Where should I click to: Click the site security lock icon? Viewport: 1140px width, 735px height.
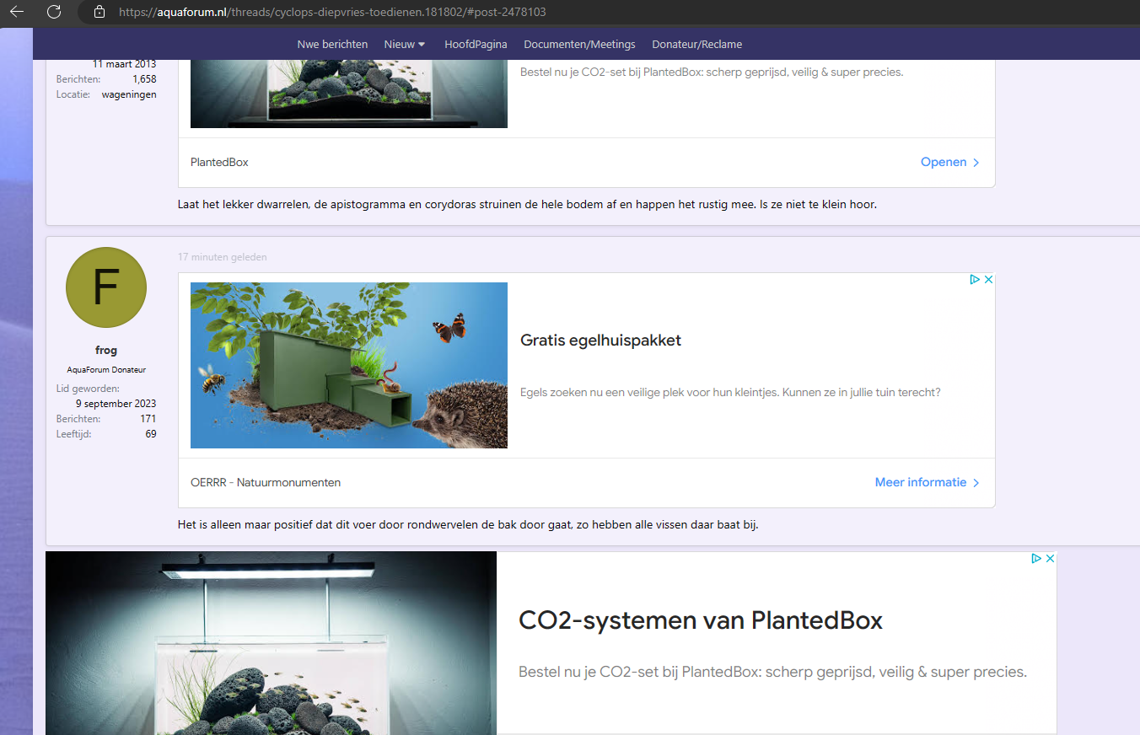point(99,13)
